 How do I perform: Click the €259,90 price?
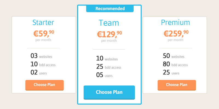(176, 33)
